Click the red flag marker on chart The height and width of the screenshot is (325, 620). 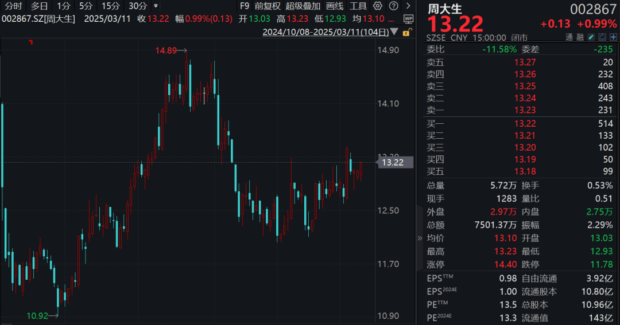[x=31, y=42]
